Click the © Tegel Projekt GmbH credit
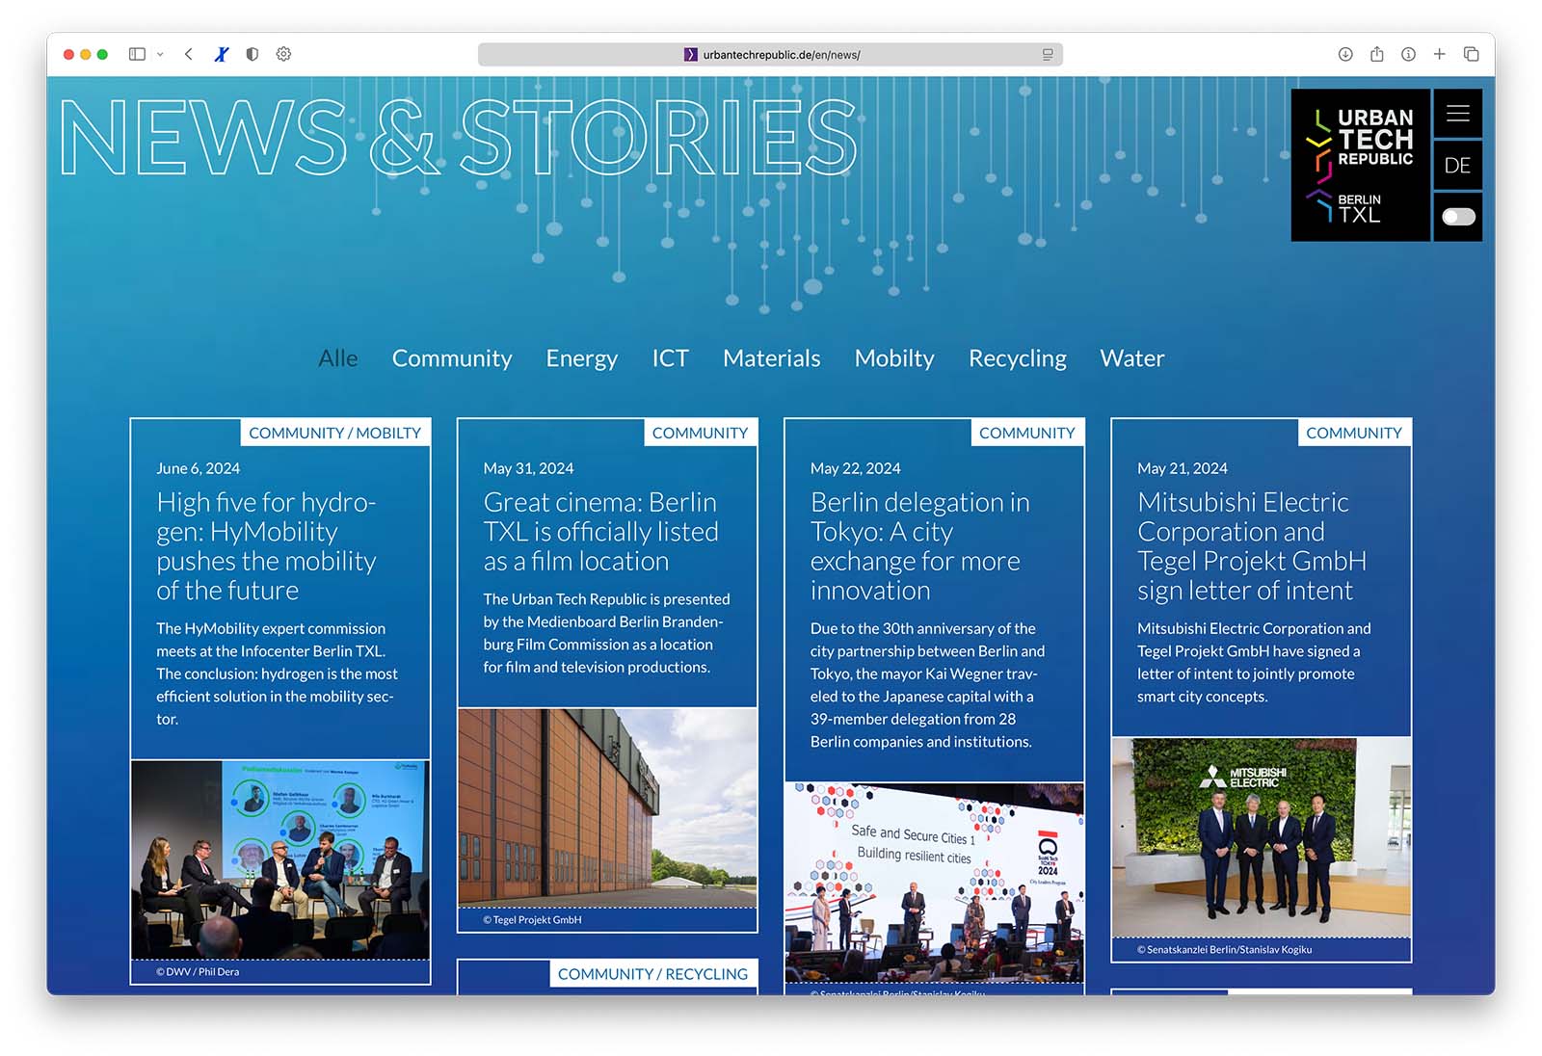Screen dimensions: 1542x1056 point(533,920)
